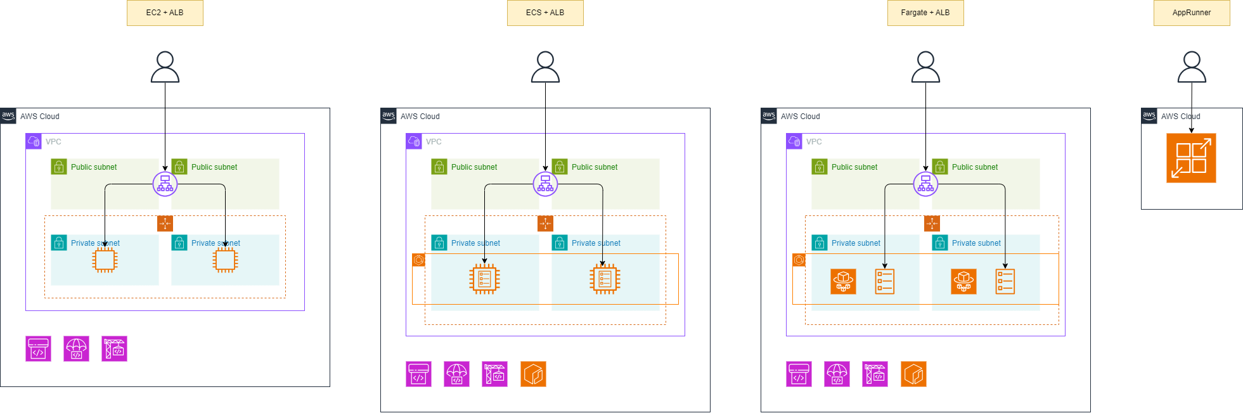Click the AWS logo in the ECS + ALB cloud
Image resolution: width=1243 pixels, height=413 pixels.
(389, 116)
